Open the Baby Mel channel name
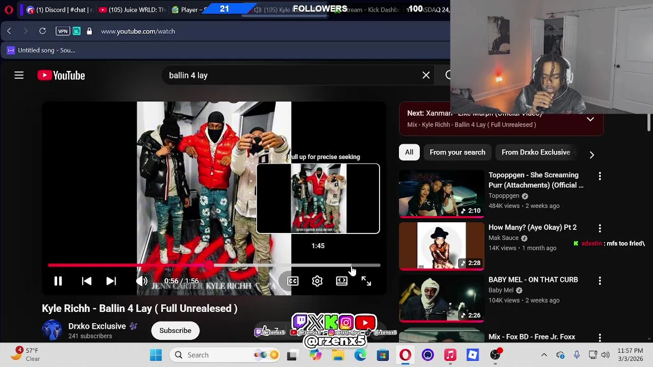Screen dimensions: 653x367 tap(501, 291)
